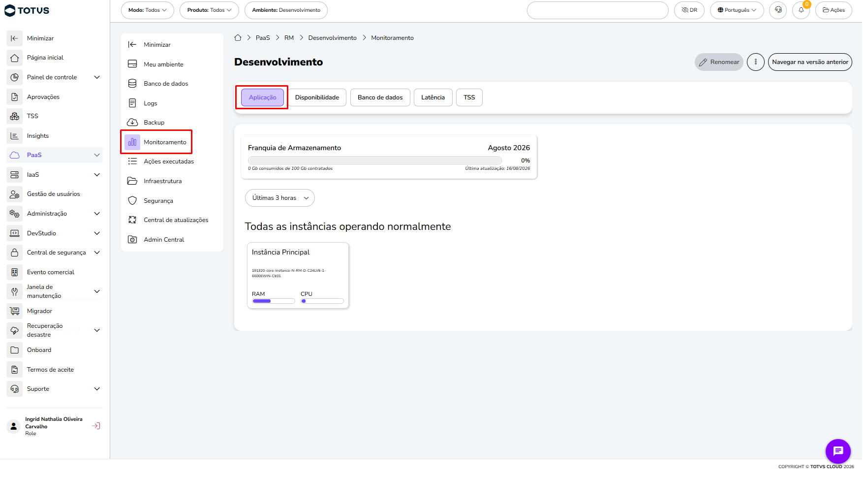Click the Renomear button
Screen dimensions: 863x477
click(719, 62)
